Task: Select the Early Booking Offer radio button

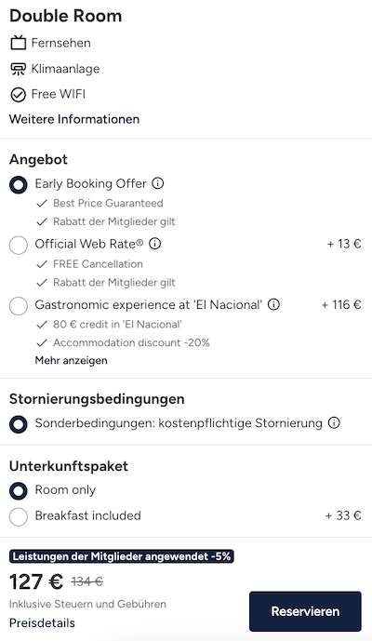Action: click(x=19, y=185)
